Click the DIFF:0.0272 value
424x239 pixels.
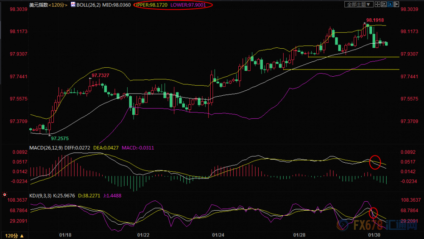pos(78,147)
